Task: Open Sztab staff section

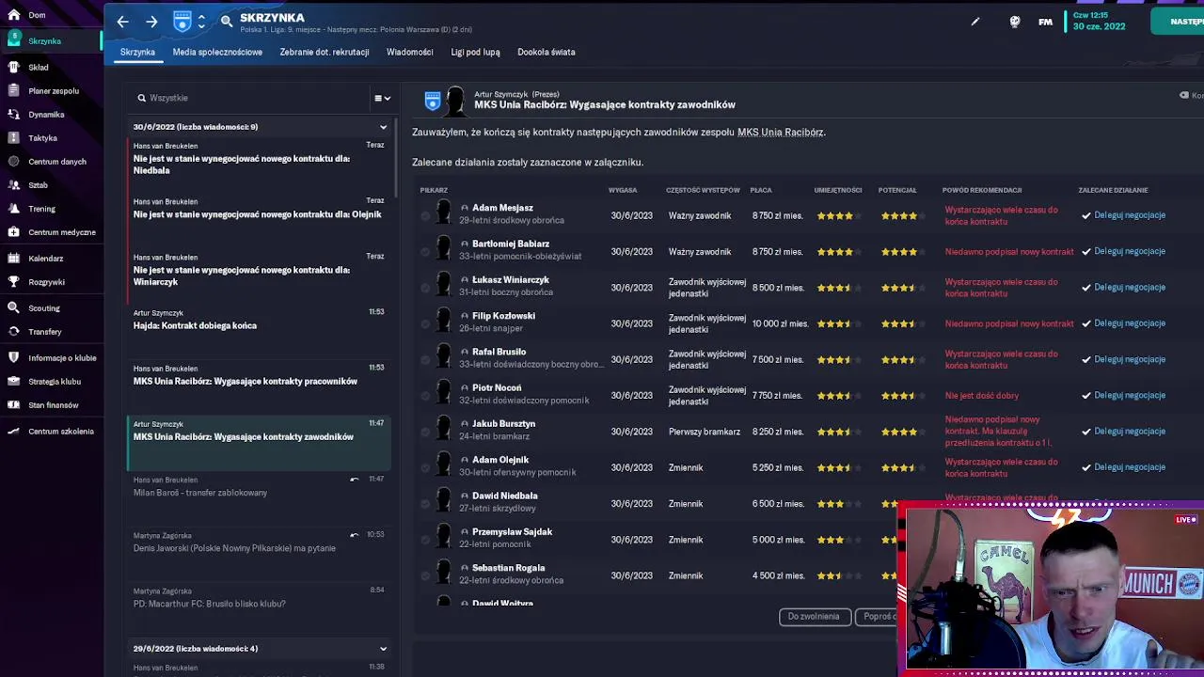Action: 38,185
